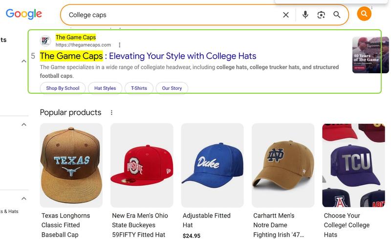Start voice search with microphone icon
This screenshot has height=240, width=391.
point(305,15)
